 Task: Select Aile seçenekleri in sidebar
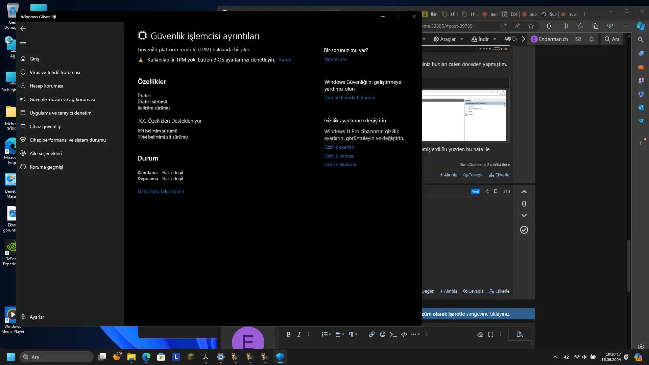[70, 153]
